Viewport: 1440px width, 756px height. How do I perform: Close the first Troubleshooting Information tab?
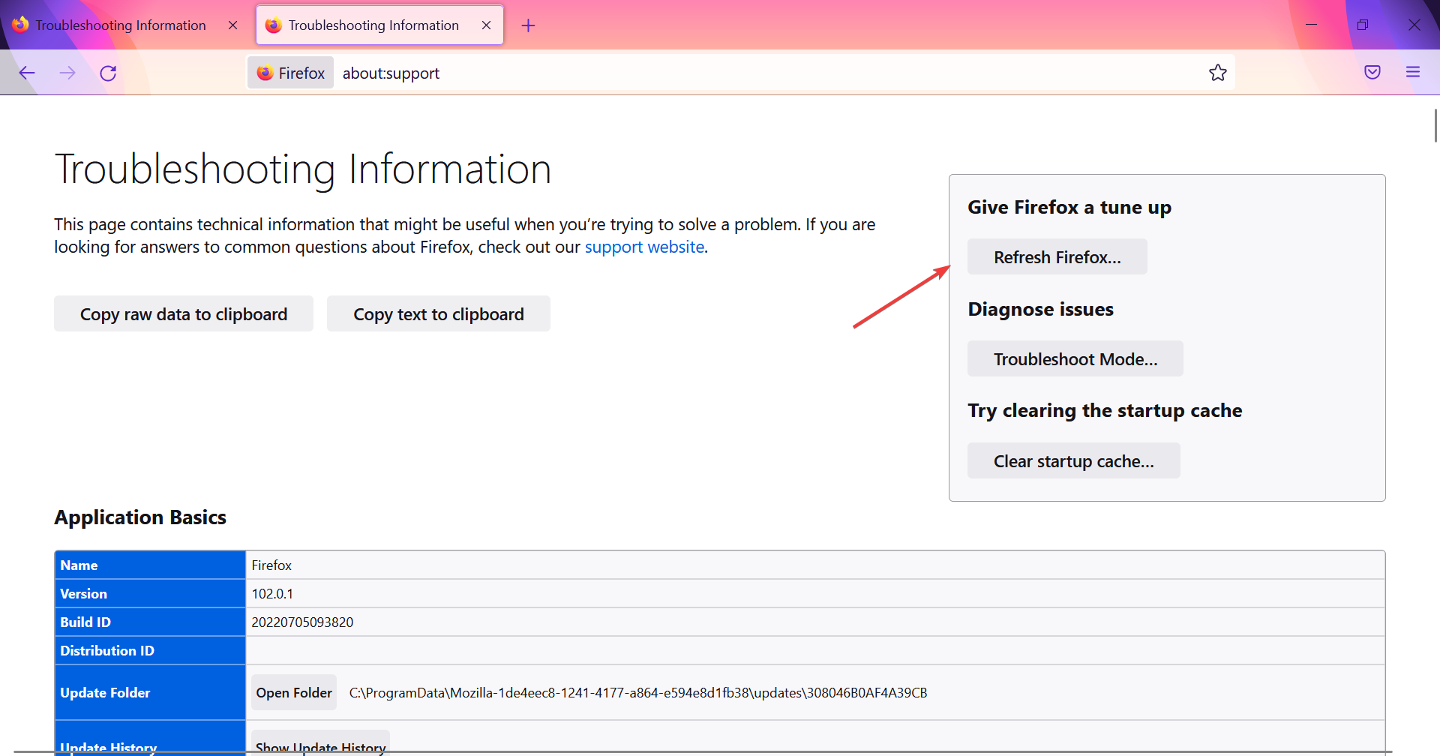pos(232,25)
